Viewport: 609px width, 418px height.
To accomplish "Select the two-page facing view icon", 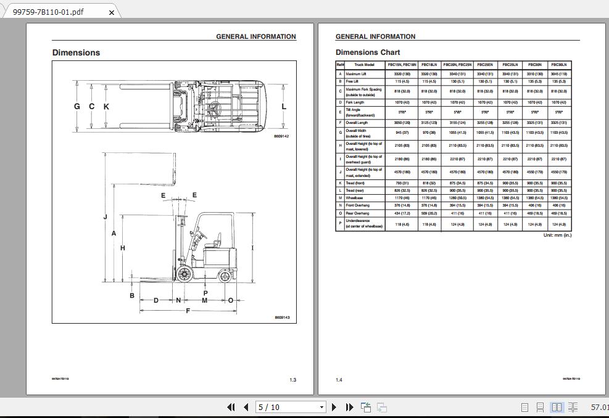I will (556, 407).
